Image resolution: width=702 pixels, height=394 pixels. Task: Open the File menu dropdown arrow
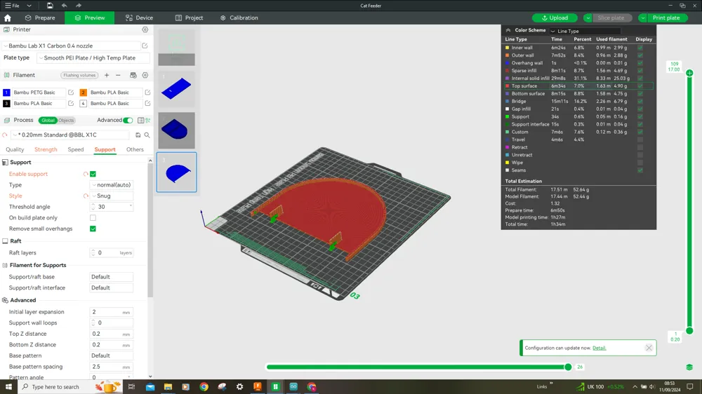click(x=29, y=6)
